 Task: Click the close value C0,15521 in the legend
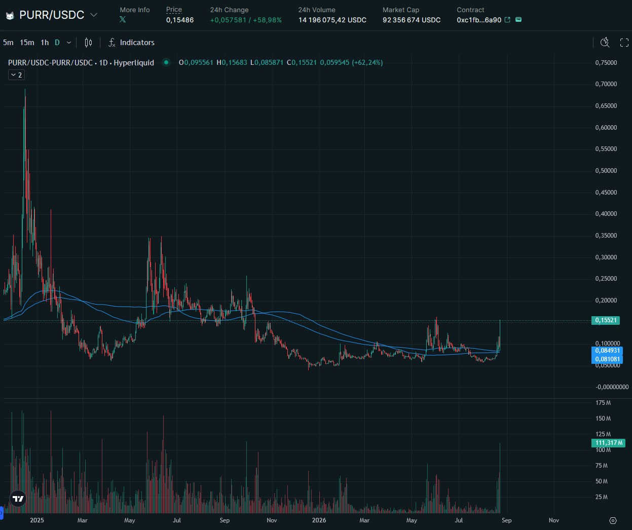pos(302,62)
